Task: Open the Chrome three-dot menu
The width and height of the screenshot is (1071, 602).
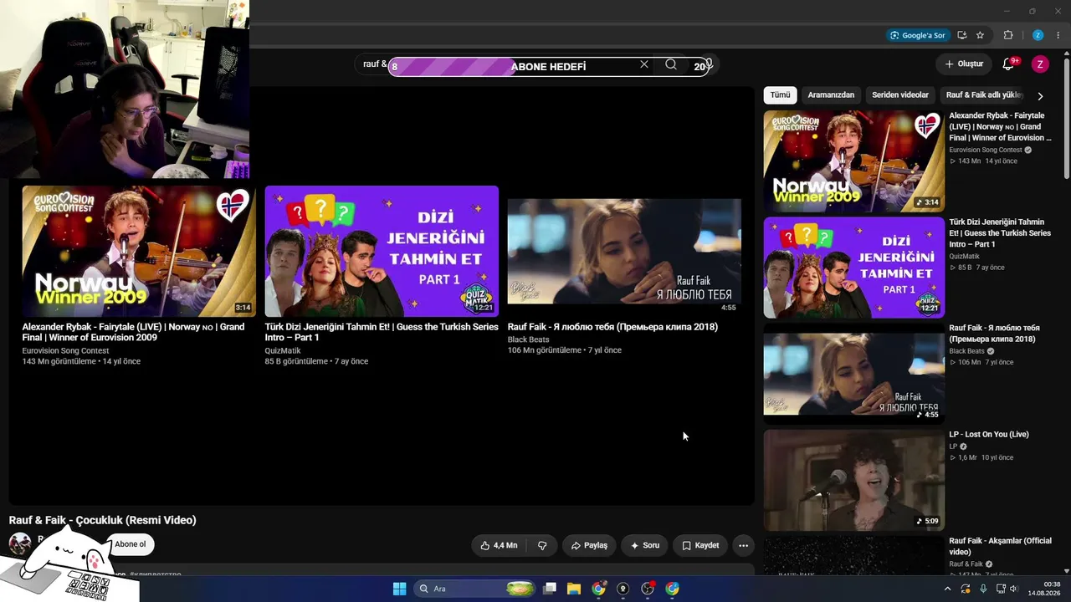Action: coord(1058,35)
